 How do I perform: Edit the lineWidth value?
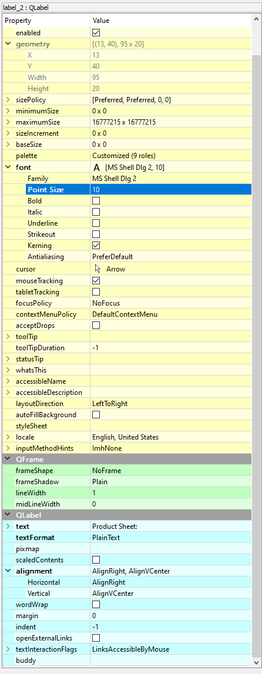(171, 493)
